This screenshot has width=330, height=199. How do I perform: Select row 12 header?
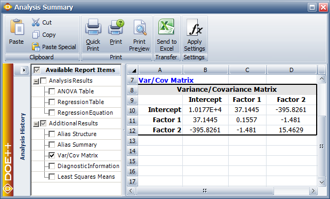coord(132,130)
